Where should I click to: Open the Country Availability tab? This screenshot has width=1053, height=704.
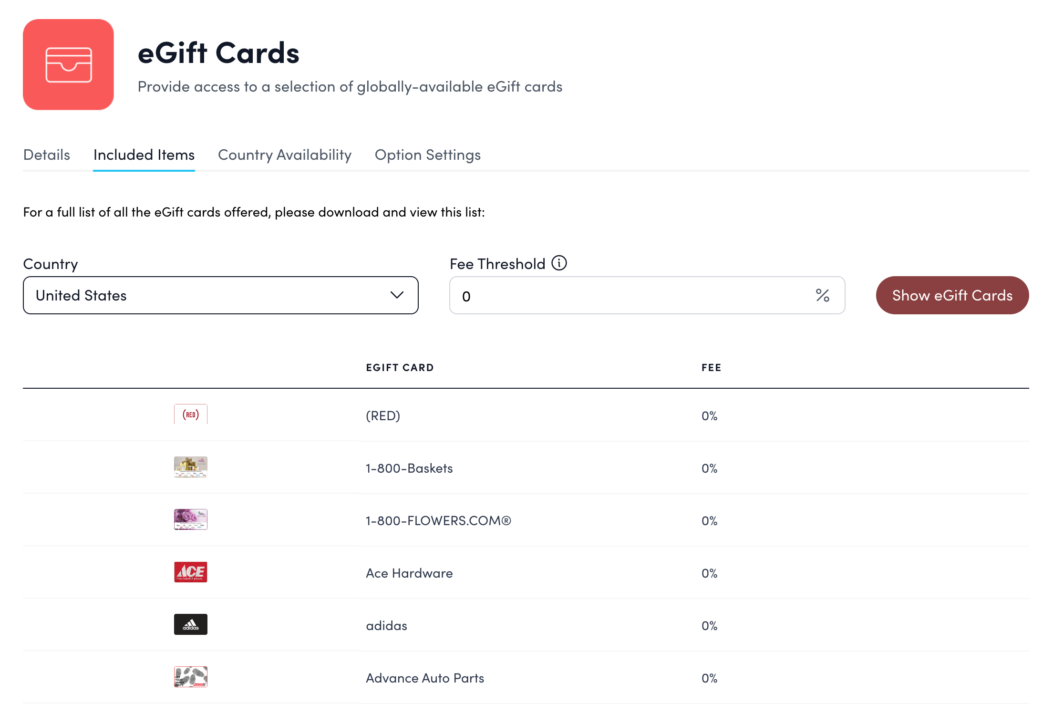(285, 155)
